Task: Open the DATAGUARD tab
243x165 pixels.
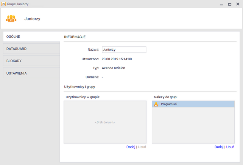Action: coord(31,49)
